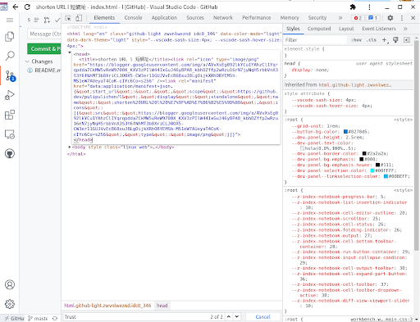Click the commit checkmark icon
The width and height of the screenshot is (420, 322).
[x=57, y=20]
